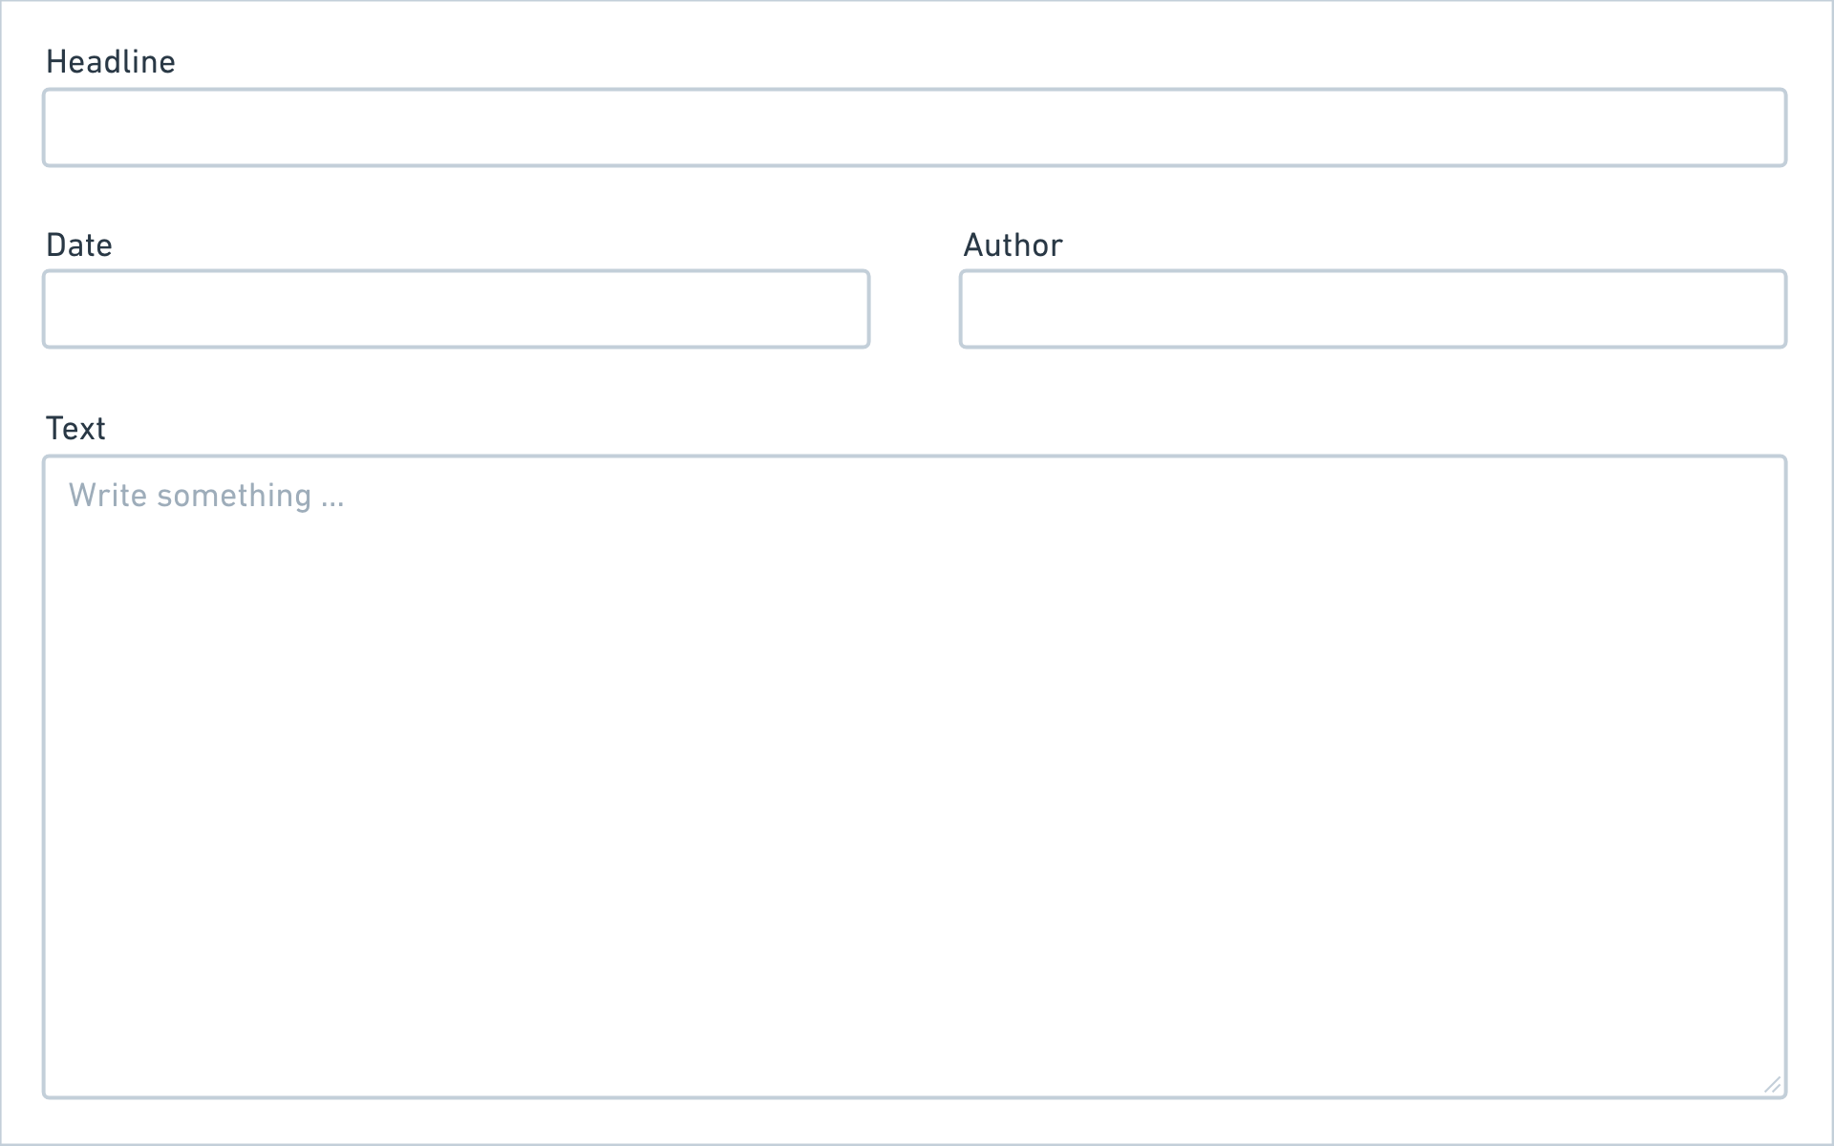Pick the Author entry box
Viewport: 1834px width, 1146px height.
[1373, 309]
